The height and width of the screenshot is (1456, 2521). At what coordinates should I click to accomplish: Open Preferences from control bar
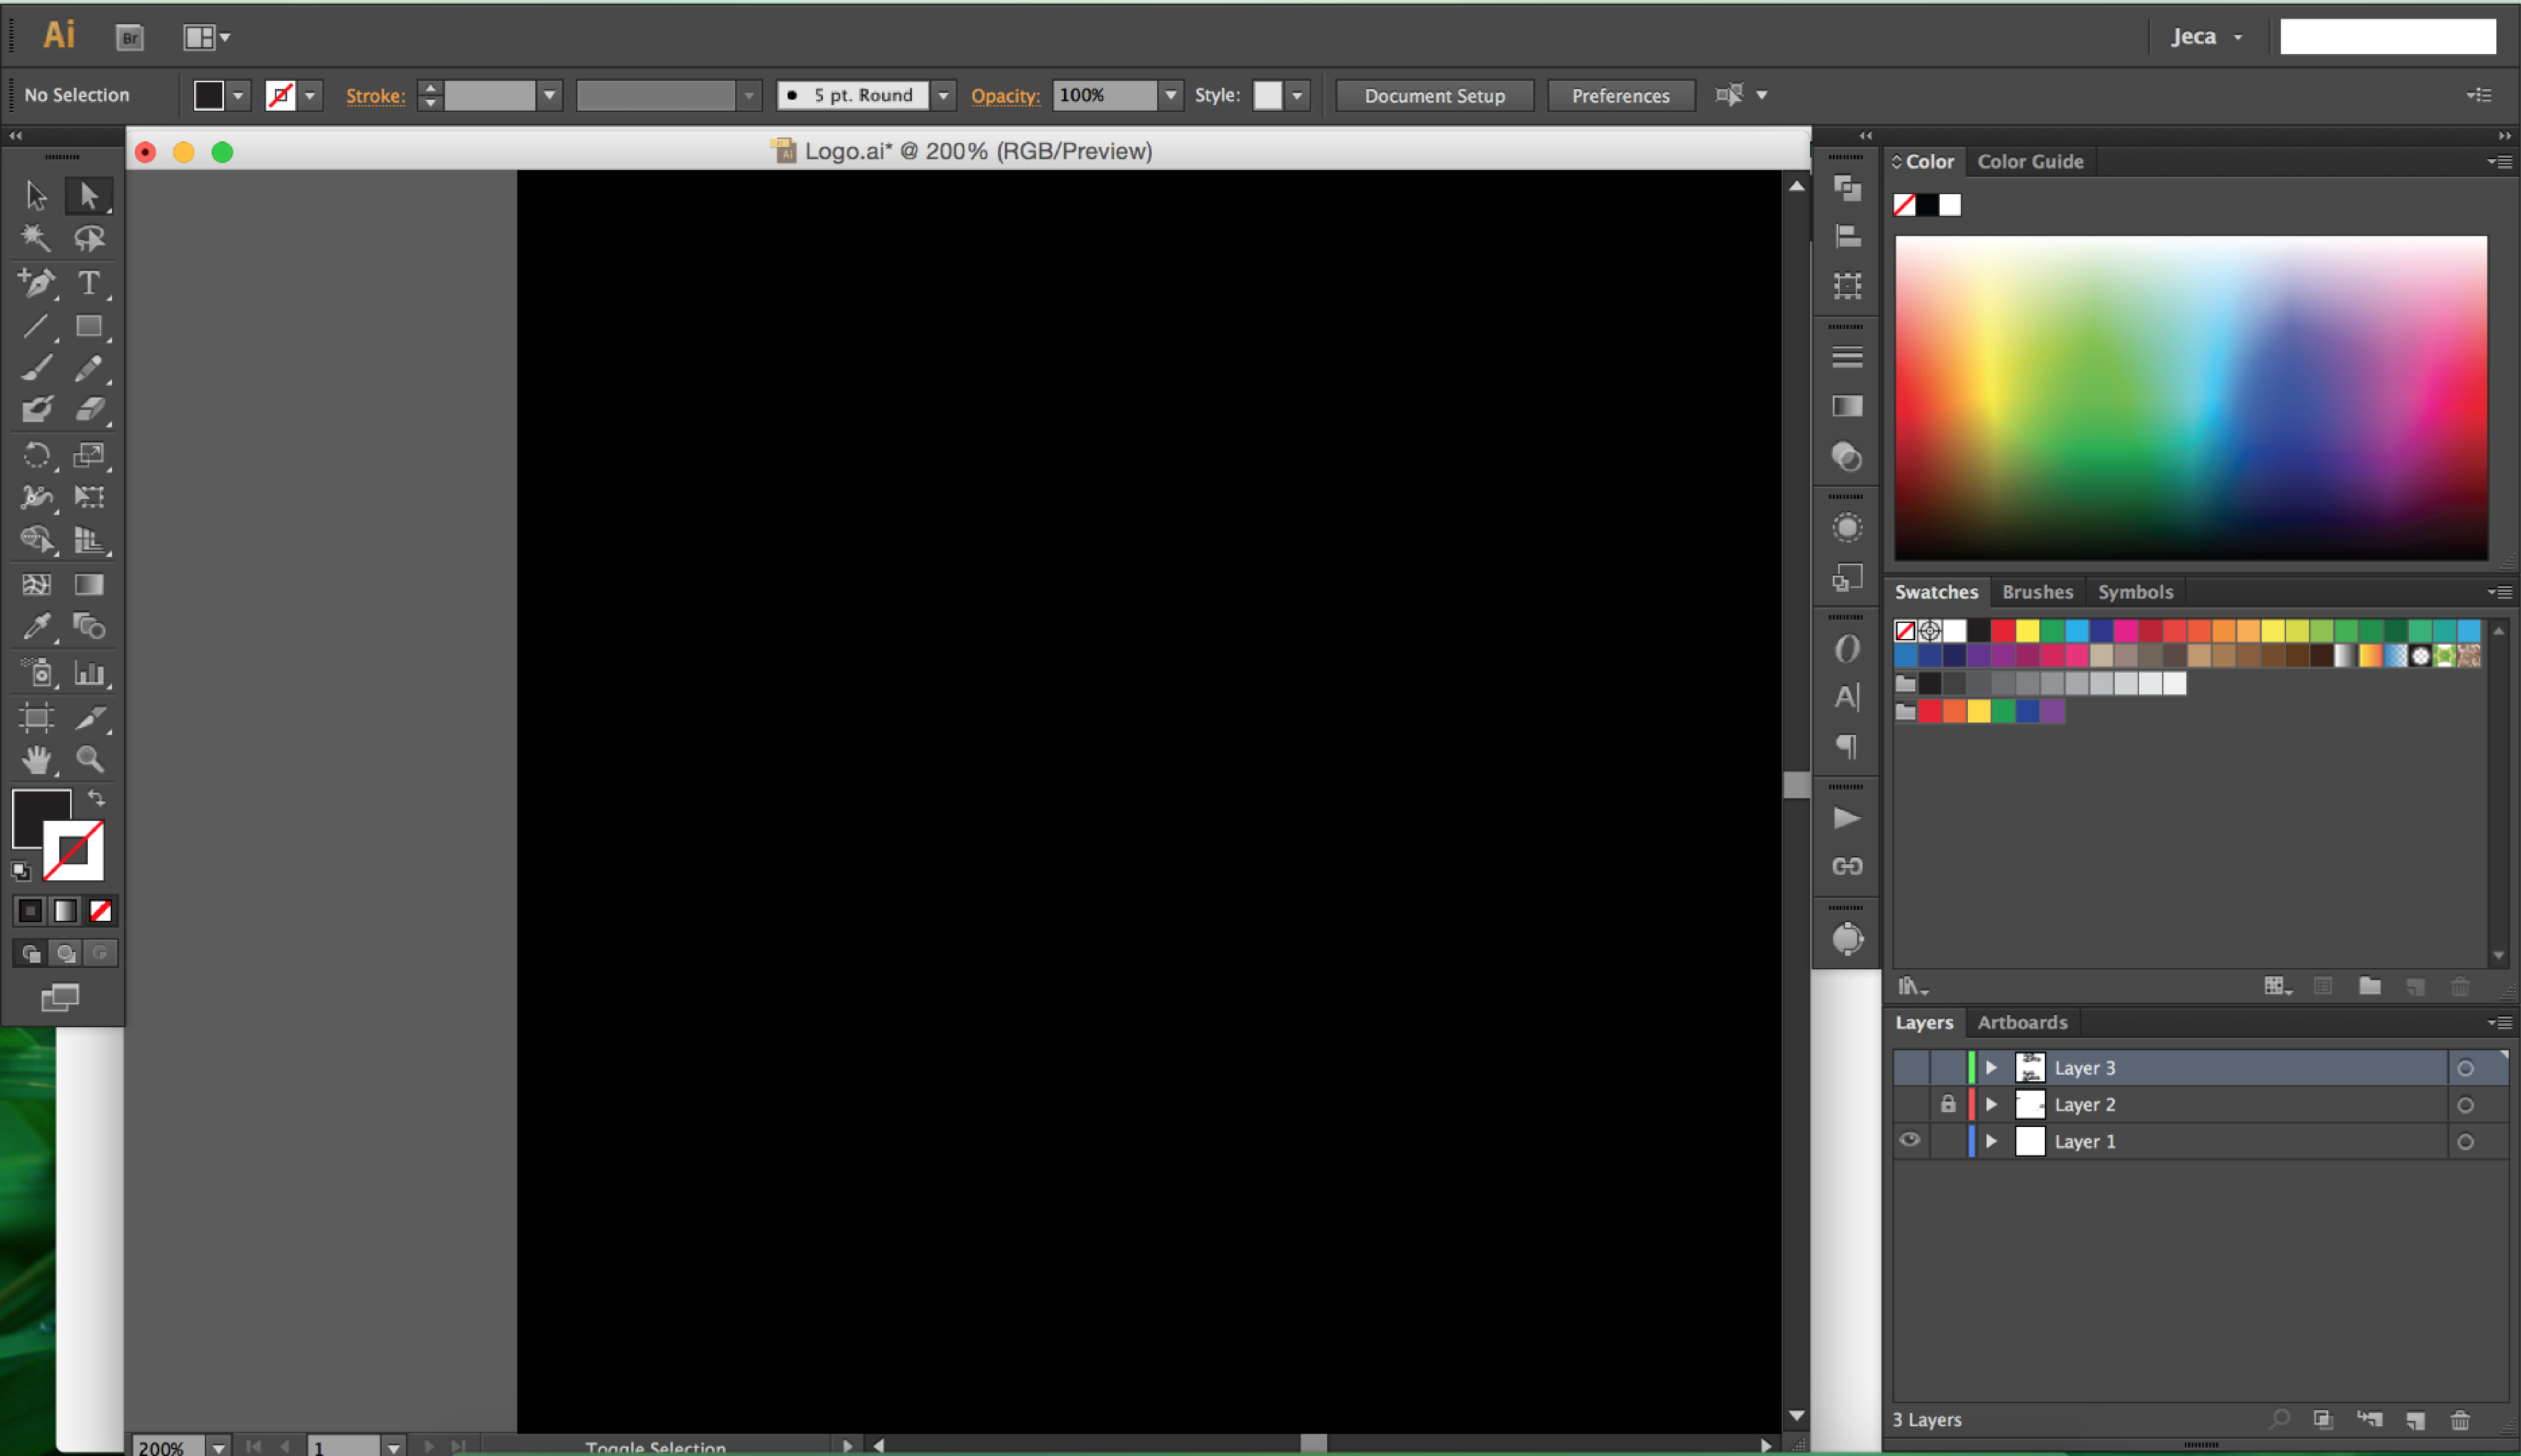pos(1621,96)
